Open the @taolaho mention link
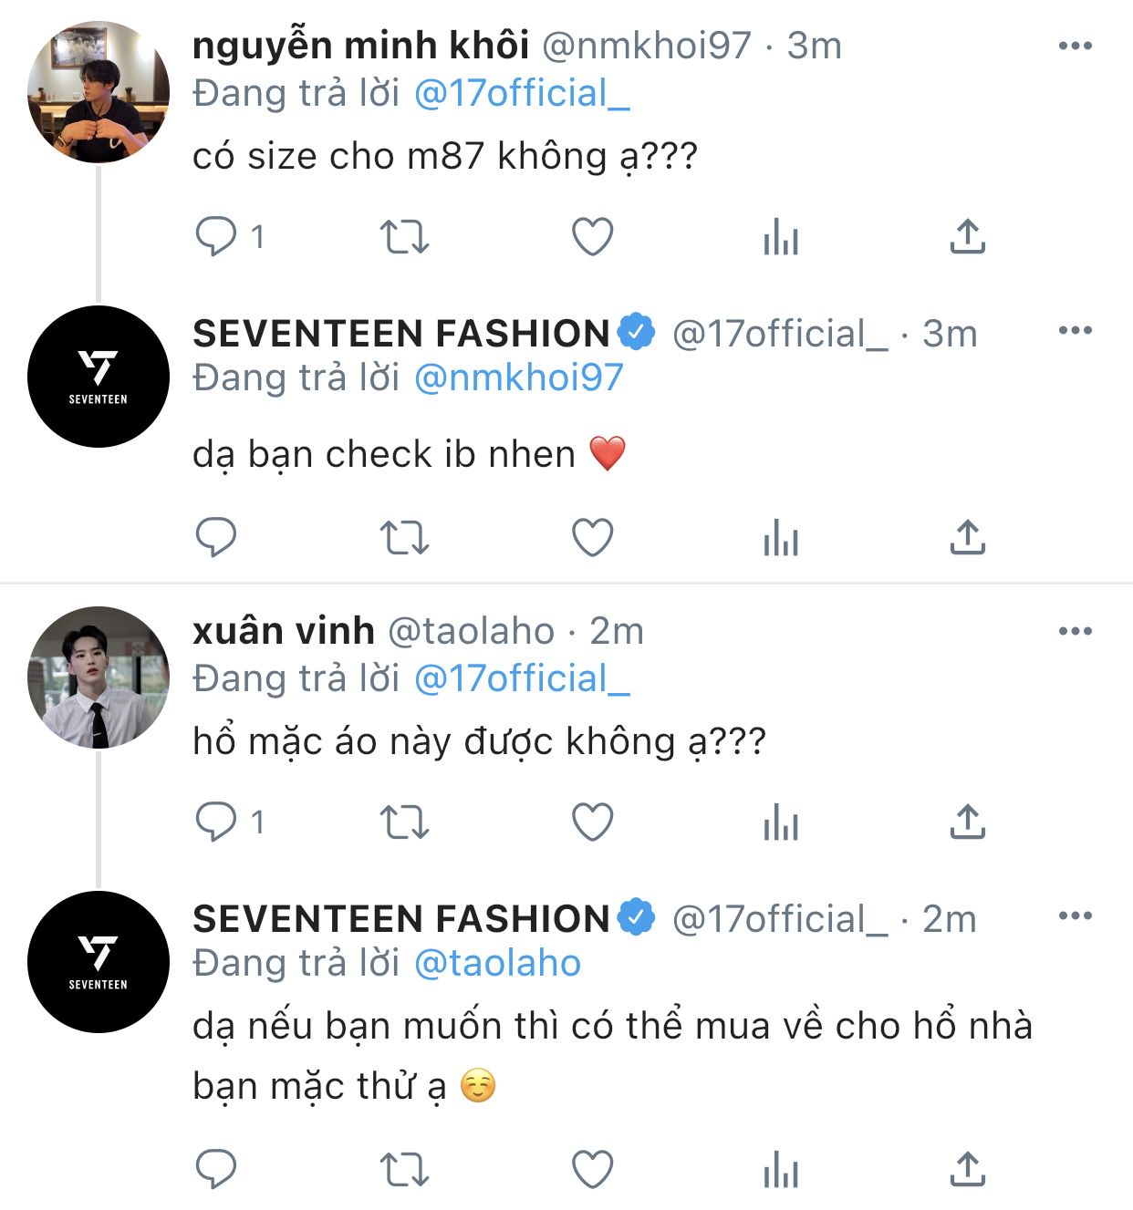 497,964
